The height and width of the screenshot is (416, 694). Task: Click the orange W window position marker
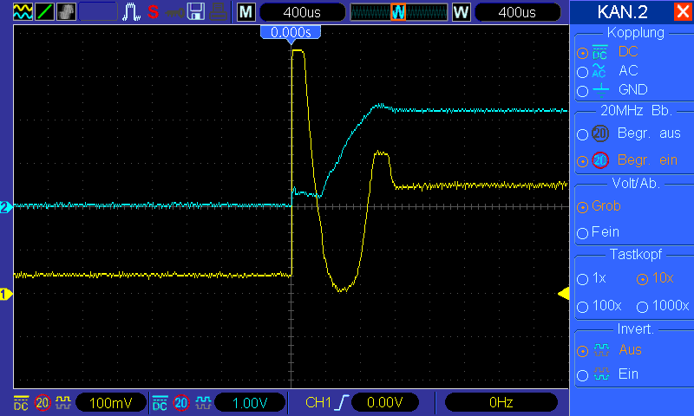click(398, 12)
